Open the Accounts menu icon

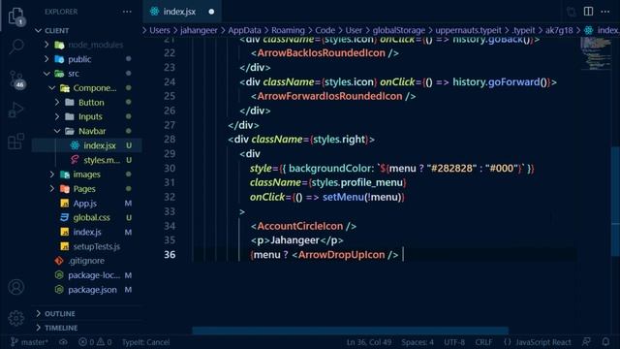pos(16,287)
